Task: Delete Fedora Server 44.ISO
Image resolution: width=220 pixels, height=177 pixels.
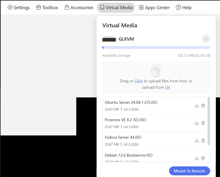Action: [x=203, y=140]
